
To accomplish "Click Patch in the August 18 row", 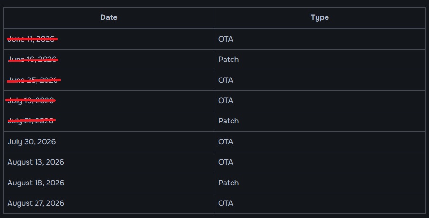I will coord(228,183).
